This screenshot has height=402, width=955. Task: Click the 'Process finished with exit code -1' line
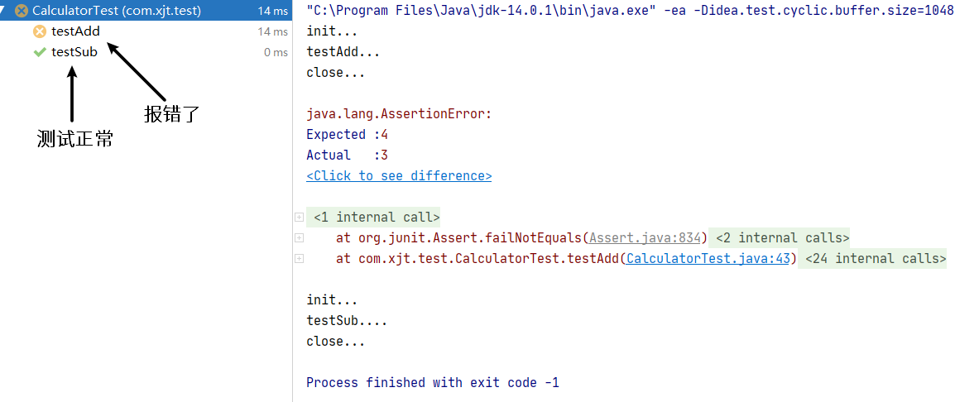click(433, 382)
